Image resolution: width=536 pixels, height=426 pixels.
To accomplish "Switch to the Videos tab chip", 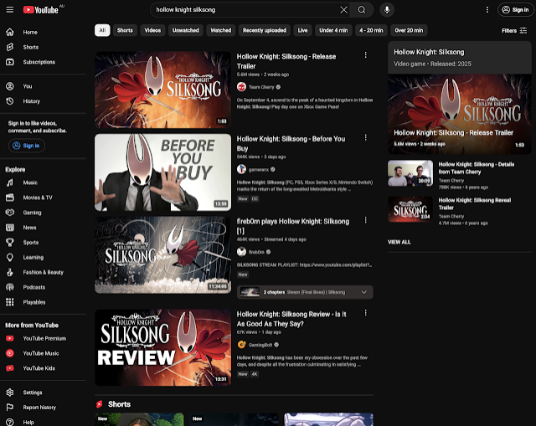I will [x=152, y=30].
